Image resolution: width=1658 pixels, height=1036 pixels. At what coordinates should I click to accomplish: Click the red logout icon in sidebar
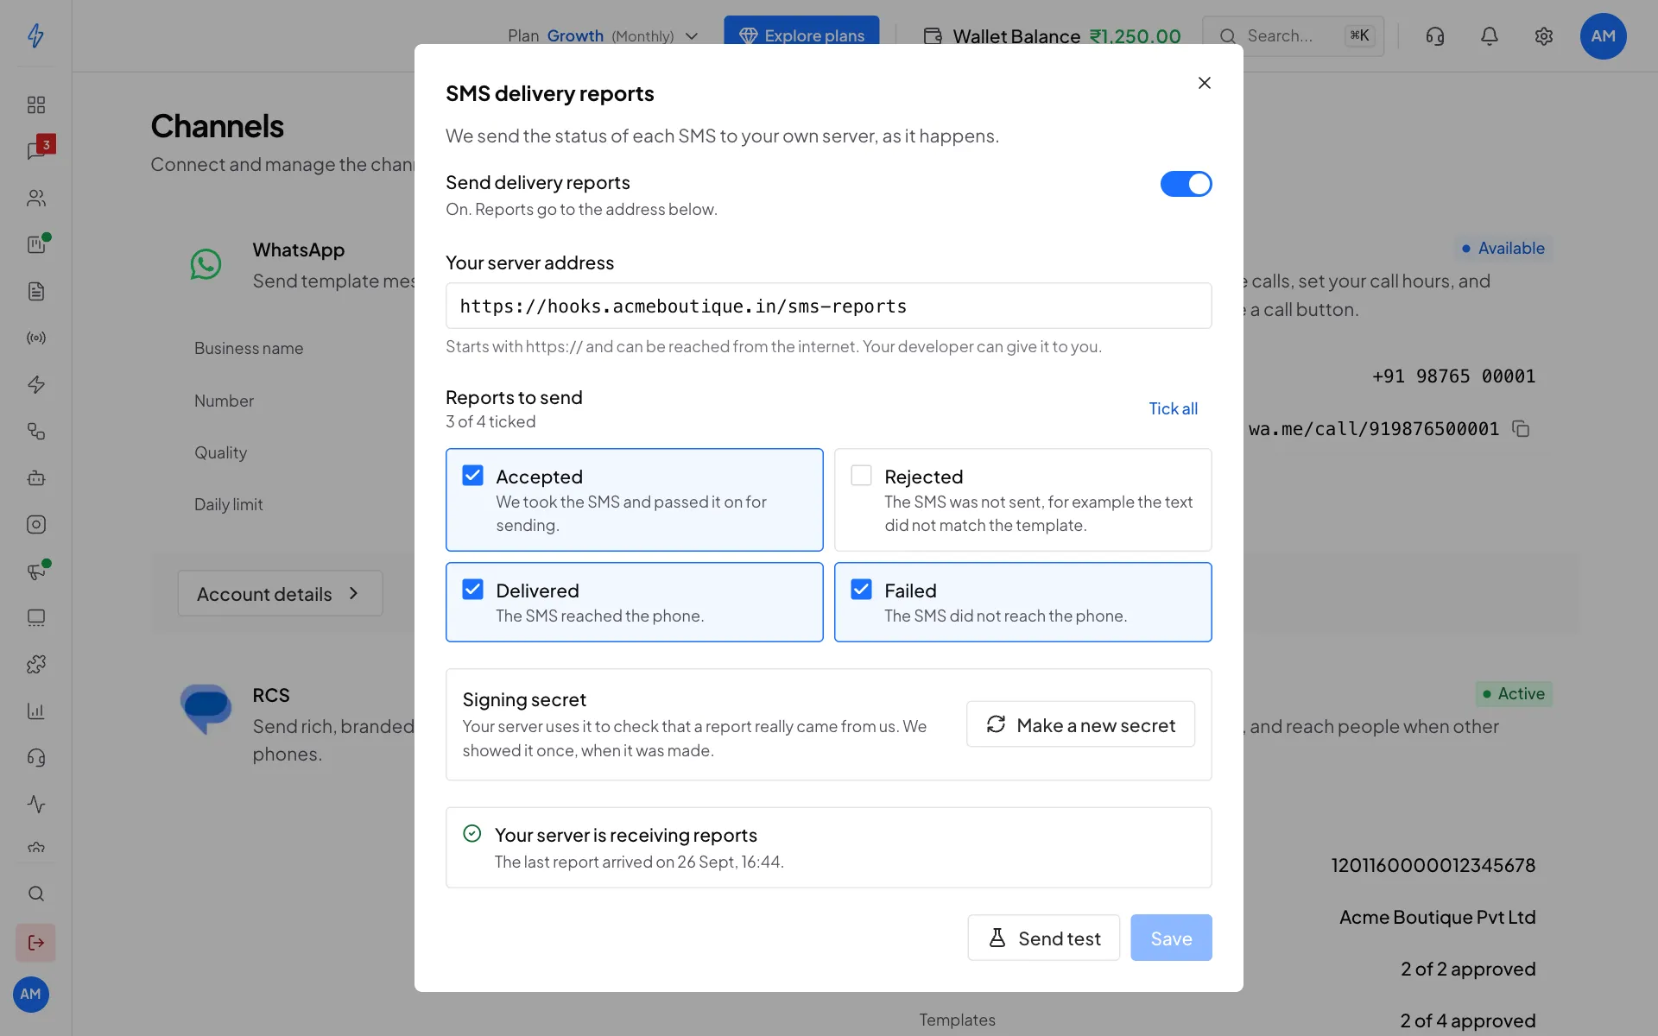(x=35, y=943)
